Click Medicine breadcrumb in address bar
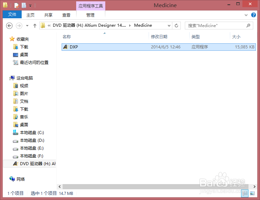The height and width of the screenshot is (200, 260). [143, 25]
